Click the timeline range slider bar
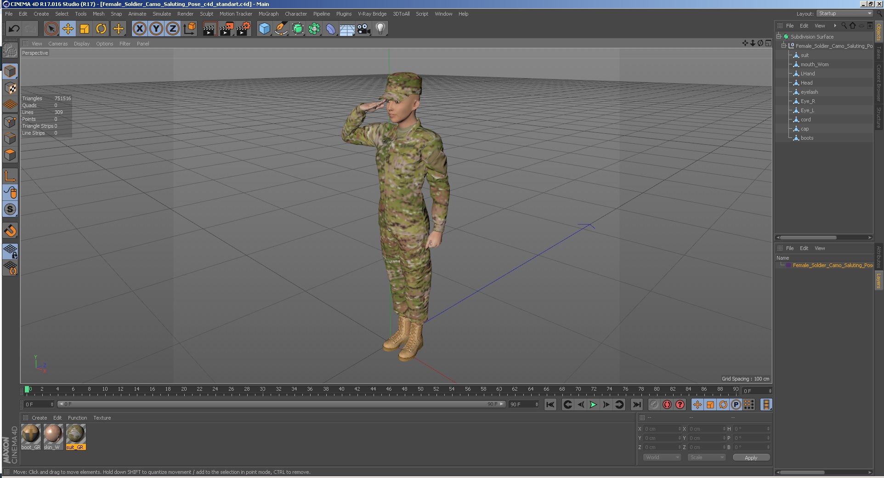Image resolution: width=884 pixels, height=478 pixels. 281,404
